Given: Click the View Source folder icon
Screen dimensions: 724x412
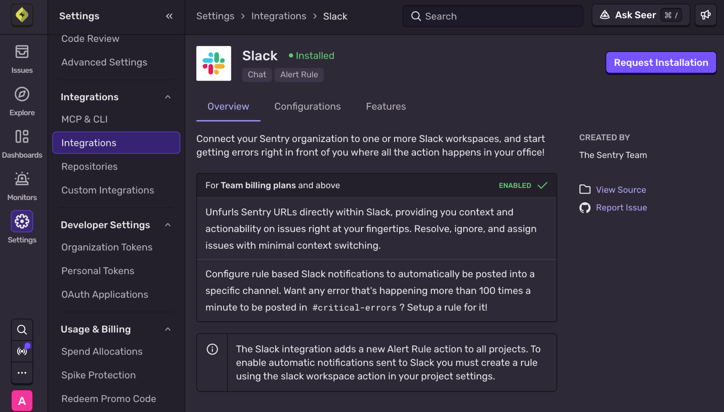Looking at the screenshot, I should point(585,189).
